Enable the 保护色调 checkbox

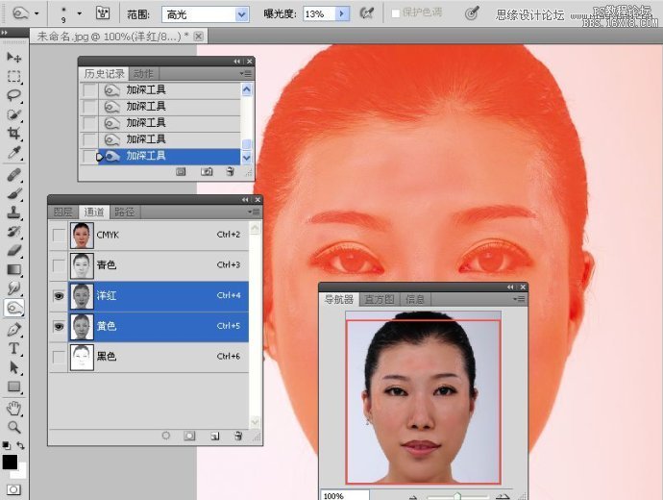[x=396, y=14]
